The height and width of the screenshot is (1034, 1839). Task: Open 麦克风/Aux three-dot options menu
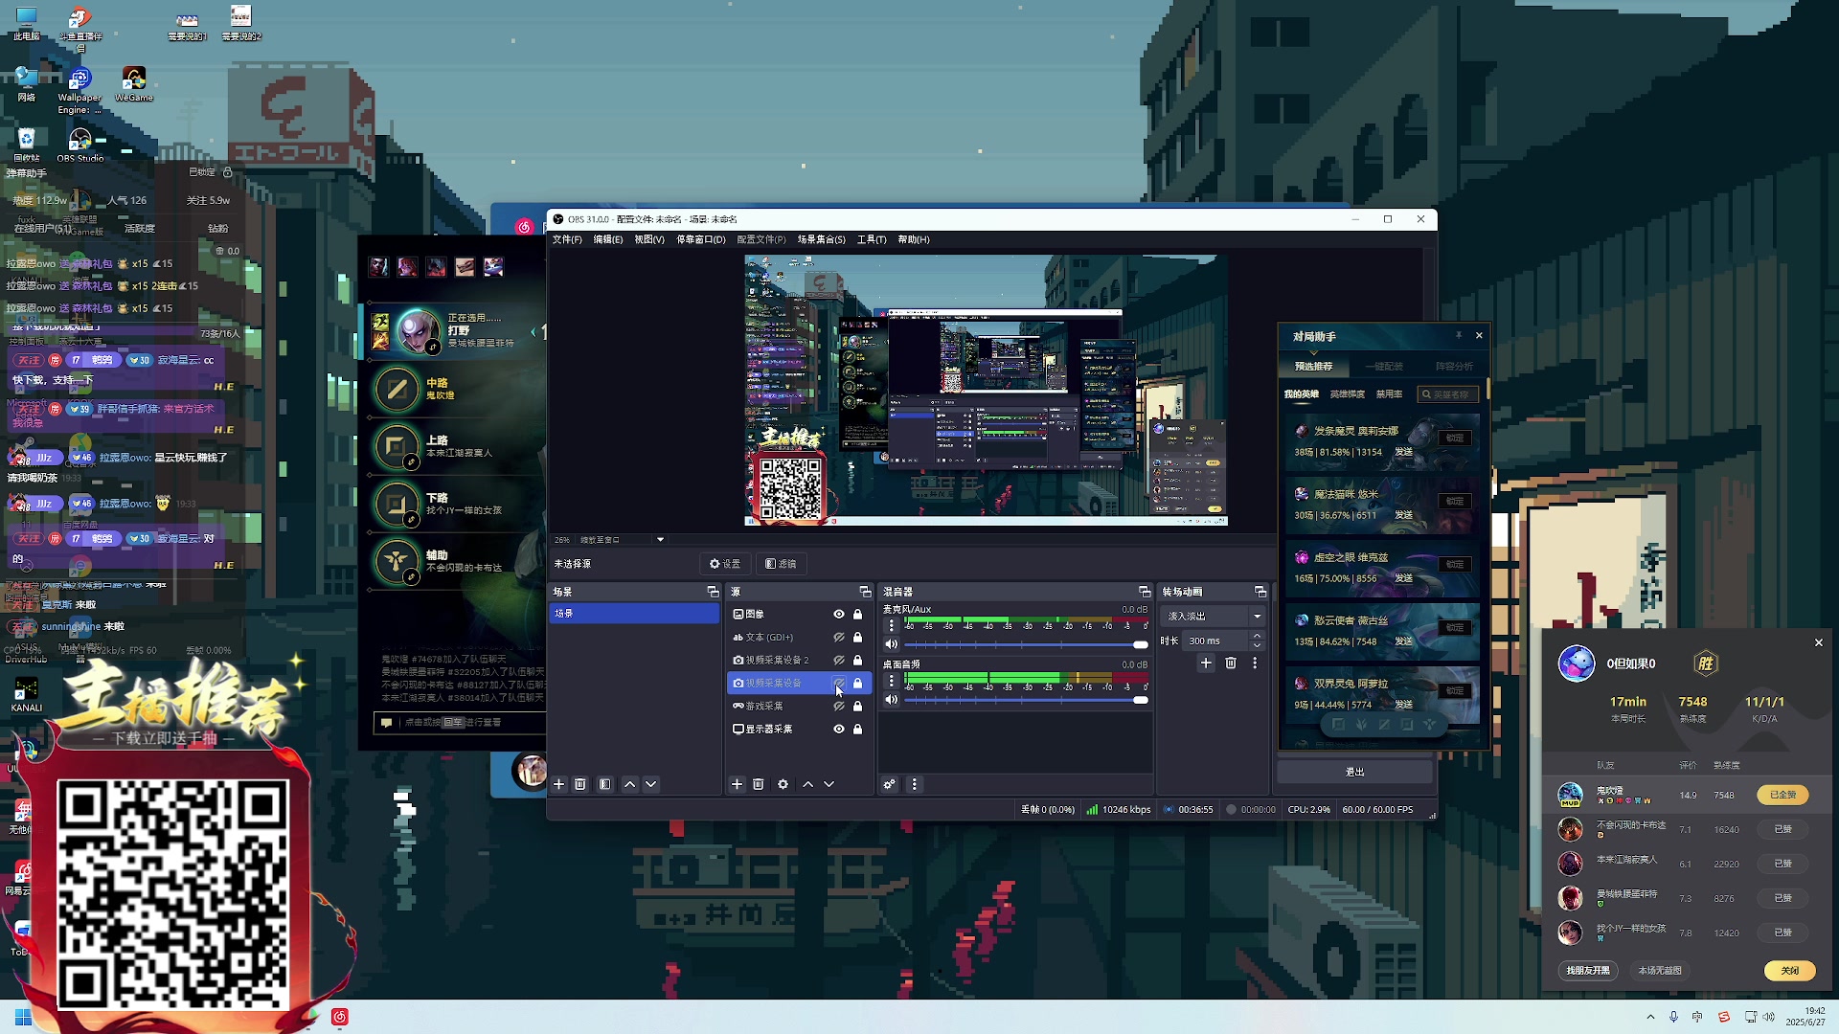892,625
